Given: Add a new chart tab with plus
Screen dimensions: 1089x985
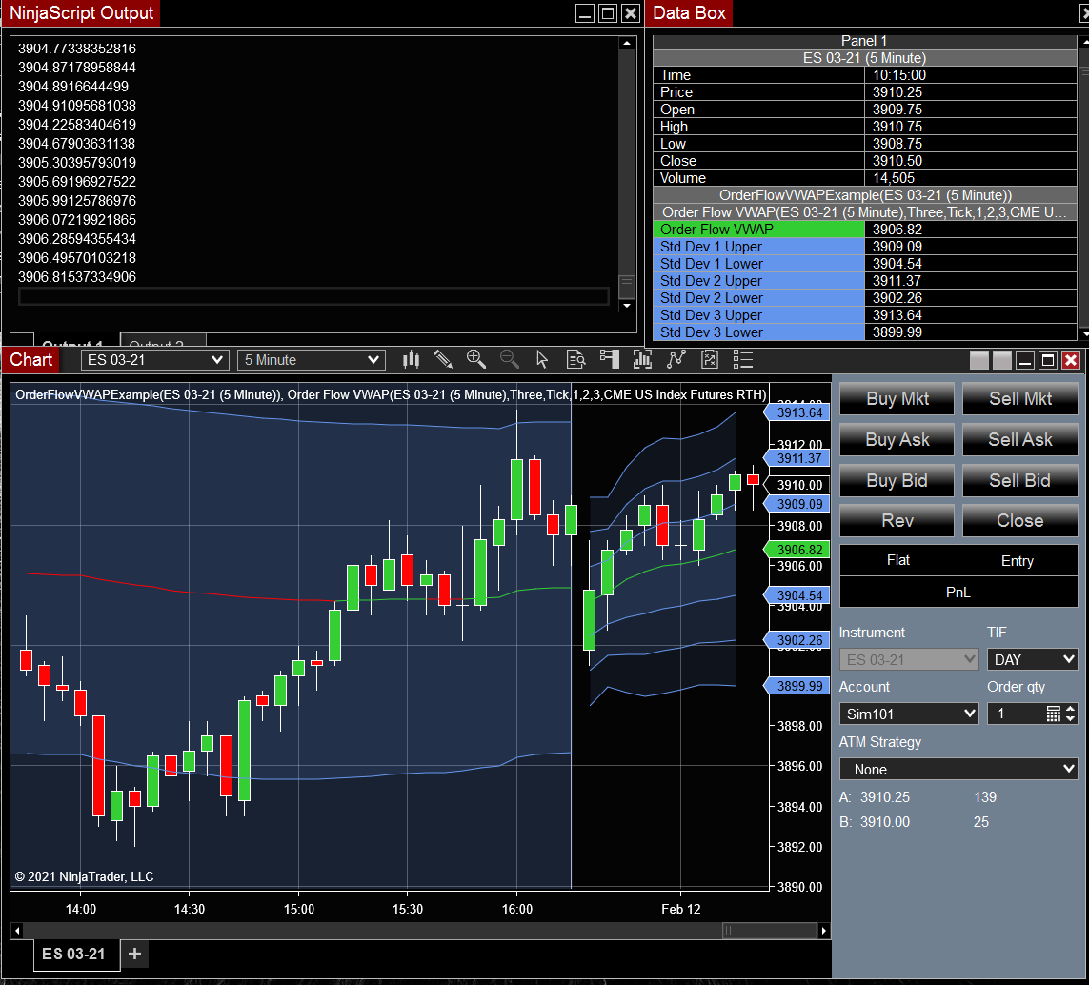Looking at the screenshot, I should tap(134, 954).
